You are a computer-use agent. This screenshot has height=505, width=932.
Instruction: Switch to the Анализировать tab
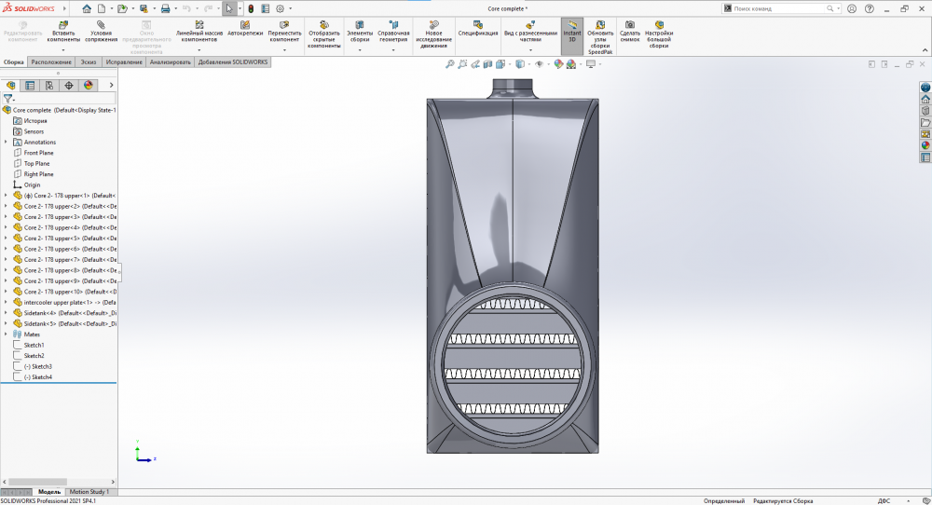coord(171,62)
